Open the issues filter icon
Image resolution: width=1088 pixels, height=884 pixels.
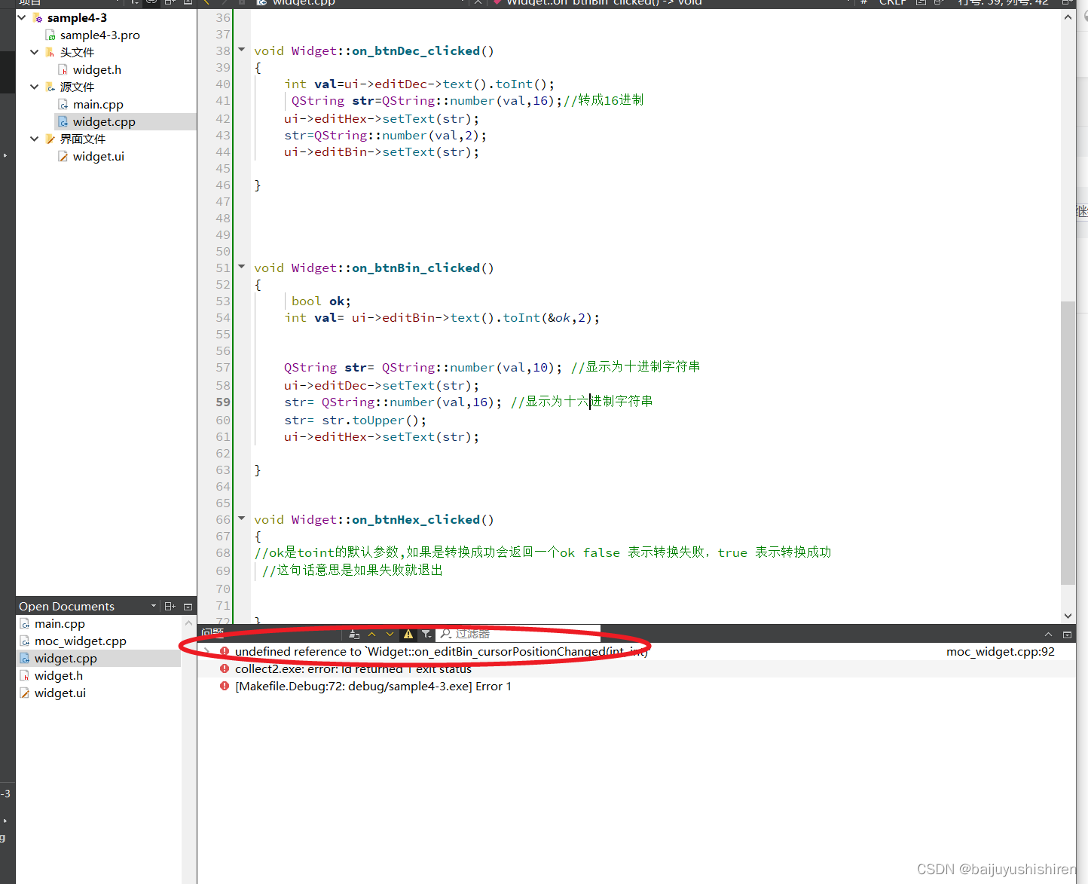click(x=426, y=634)
